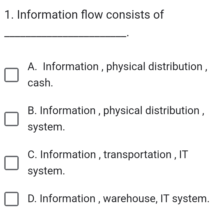Select the checkbox beside option B

(x=11, y=119)
